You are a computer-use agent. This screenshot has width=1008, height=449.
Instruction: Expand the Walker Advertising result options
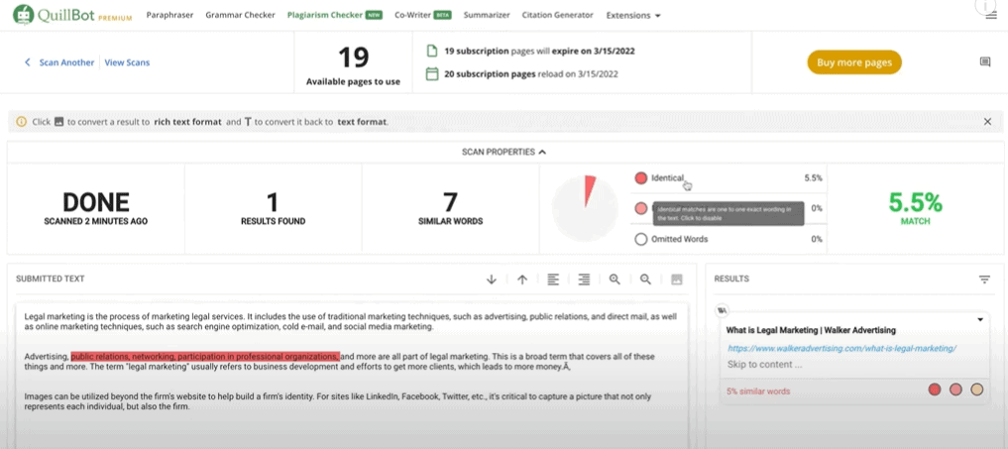point(980,319)
